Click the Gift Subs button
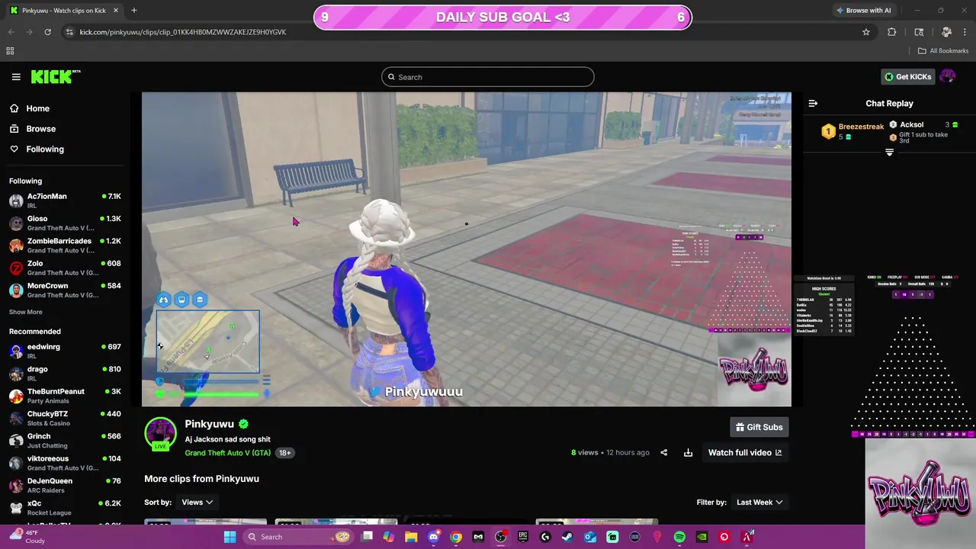976x549 pixels. click(x=759, y=427)
